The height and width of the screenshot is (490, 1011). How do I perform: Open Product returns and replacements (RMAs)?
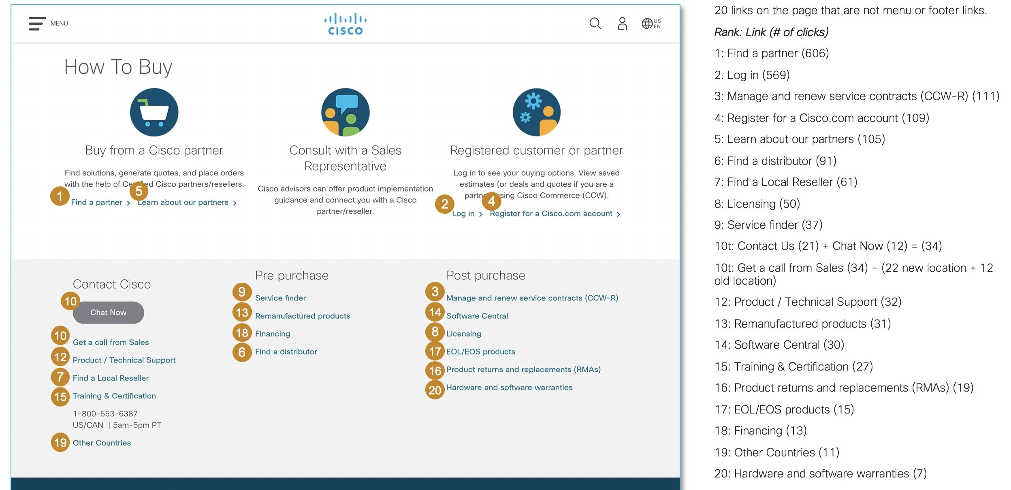pos(523,369)
